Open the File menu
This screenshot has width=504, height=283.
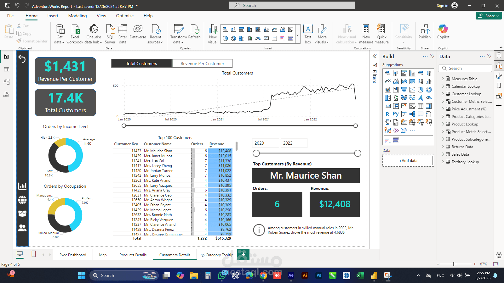point(10,16)
